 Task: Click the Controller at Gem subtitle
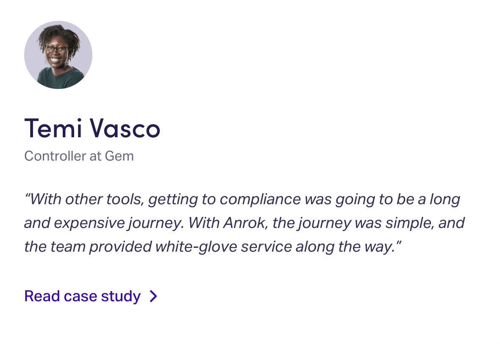point(79,156)
